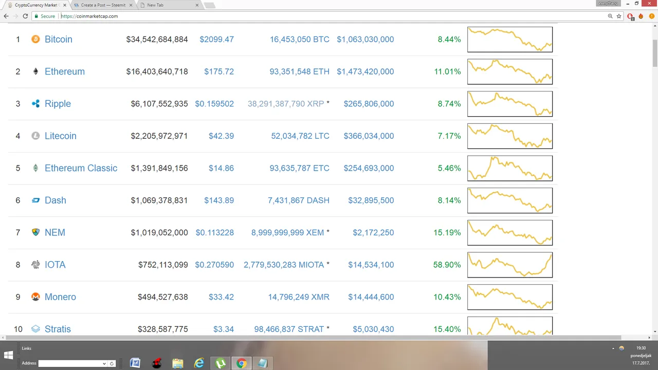Click the Litecoin coin logo

click(35, 136)
